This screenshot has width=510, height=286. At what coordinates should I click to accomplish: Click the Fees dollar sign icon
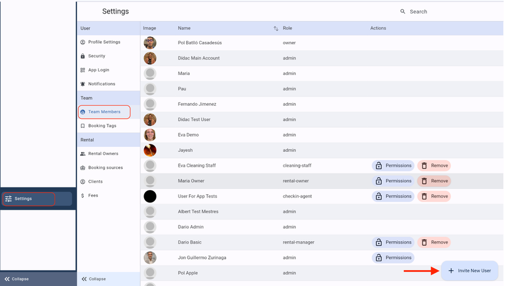tap(83, 196)
